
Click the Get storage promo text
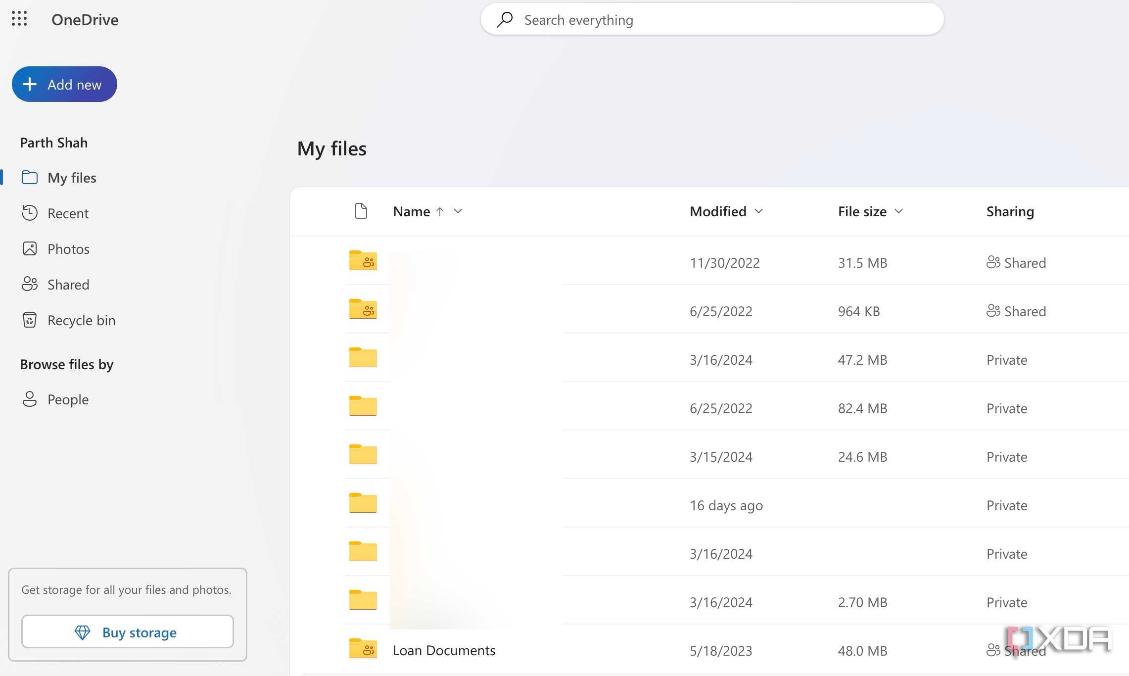[126, 589]
